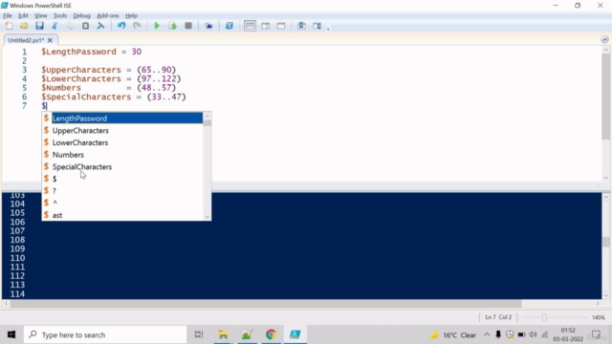
Task: Click the taskbar search box
Action: [x=105, y=334]
